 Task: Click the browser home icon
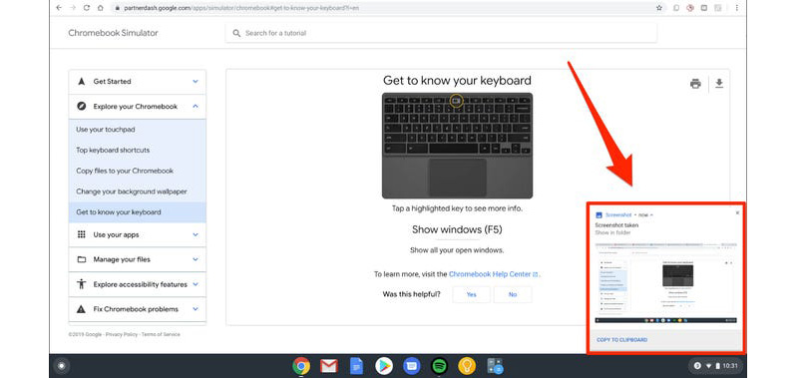(100, 8)
